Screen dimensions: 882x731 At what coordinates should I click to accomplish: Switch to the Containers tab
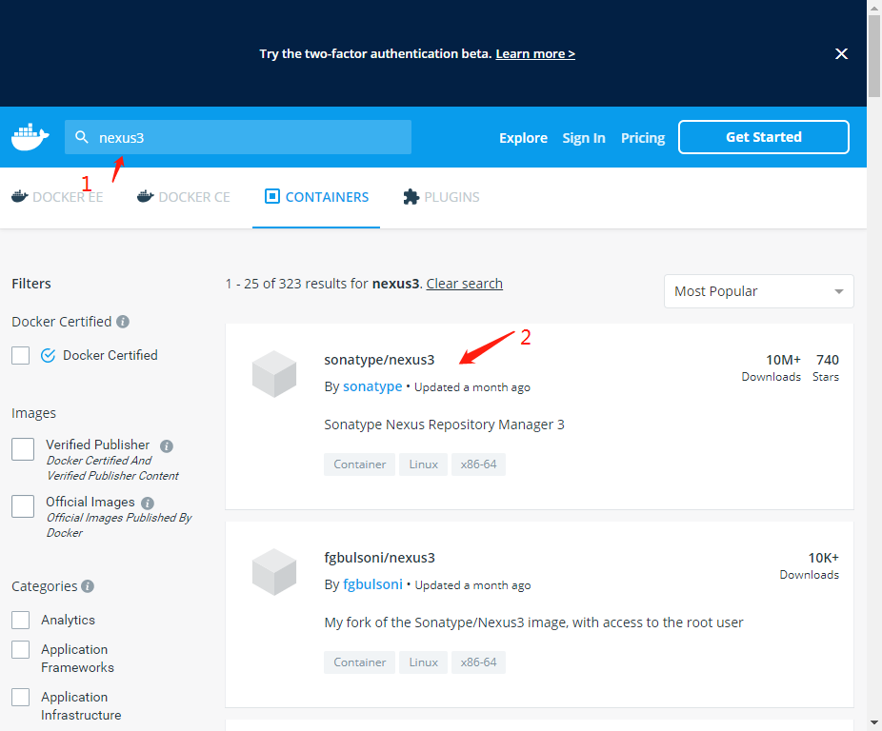316,197
